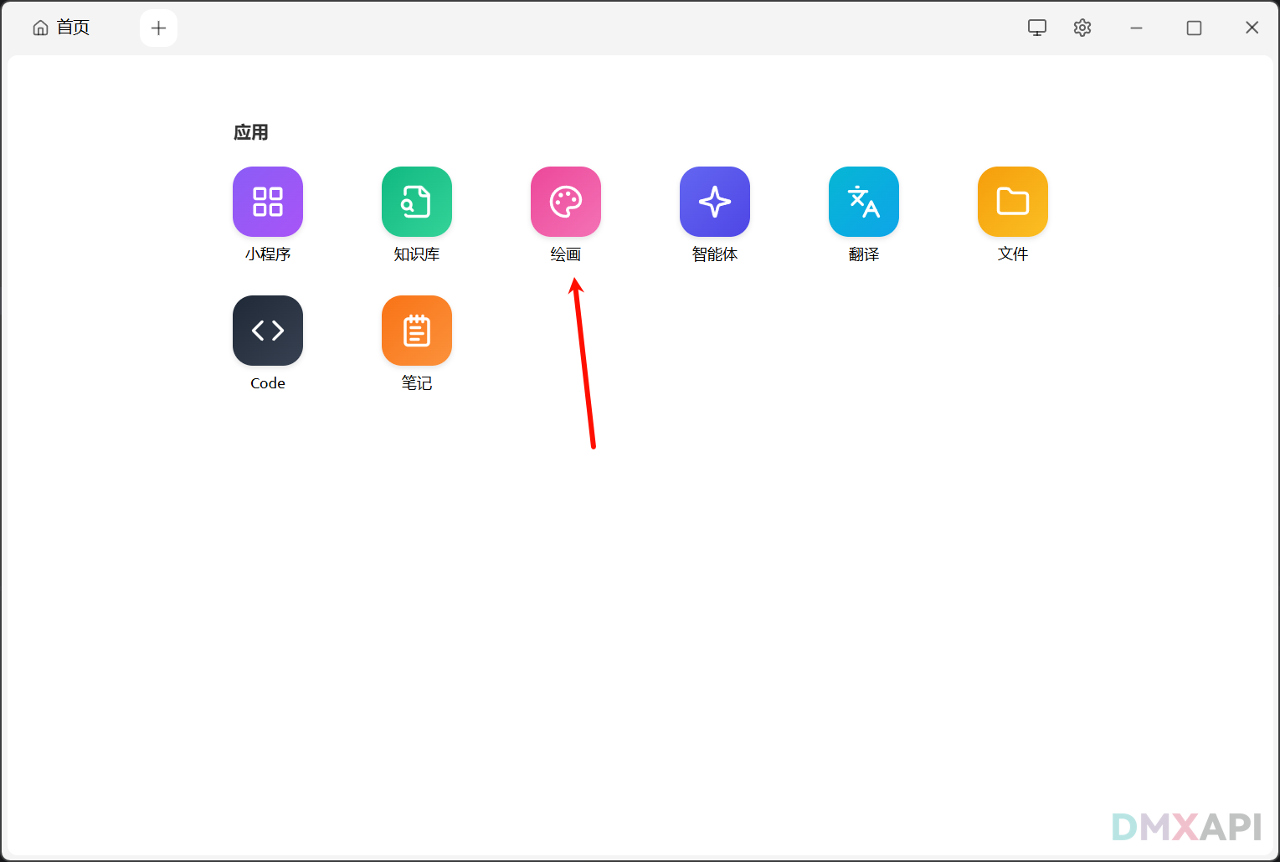Image resolution: width=1280 pixels, height=862 pixels.
Task: Launch the dark Code brackets icon
Action: tap(268, 331)
